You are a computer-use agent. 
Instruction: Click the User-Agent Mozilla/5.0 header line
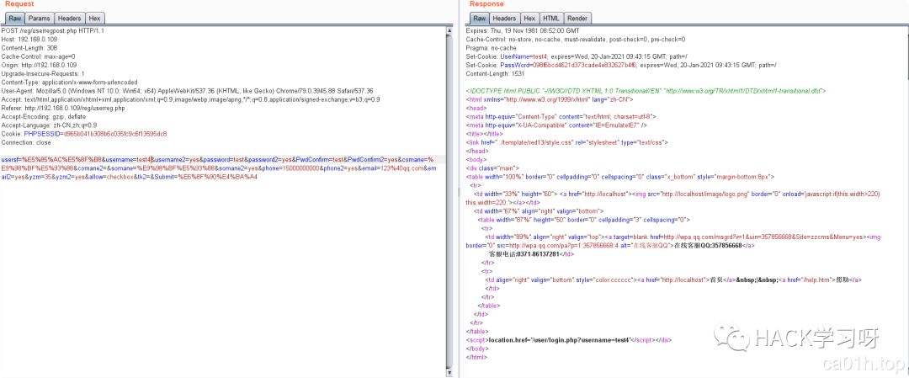[x=187, y=91]
